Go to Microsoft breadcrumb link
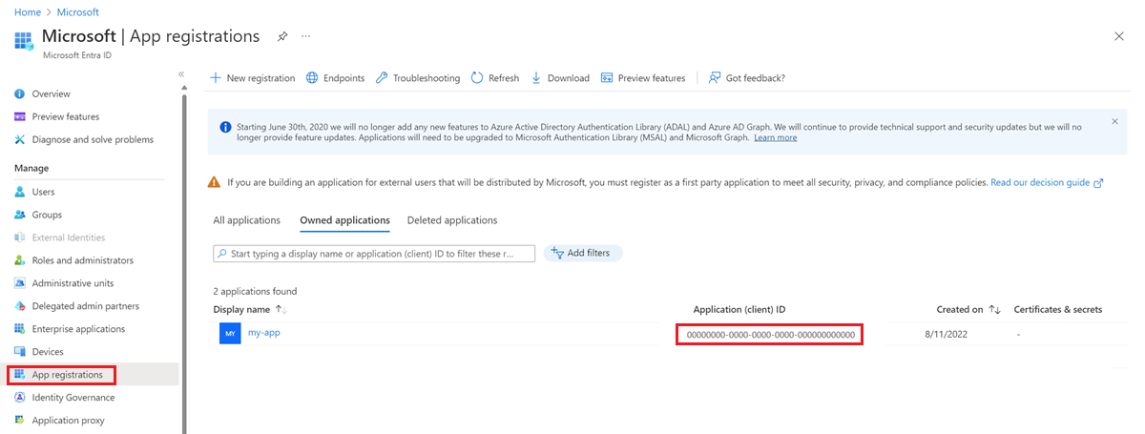1145x434 pixels. coord(78,12)
